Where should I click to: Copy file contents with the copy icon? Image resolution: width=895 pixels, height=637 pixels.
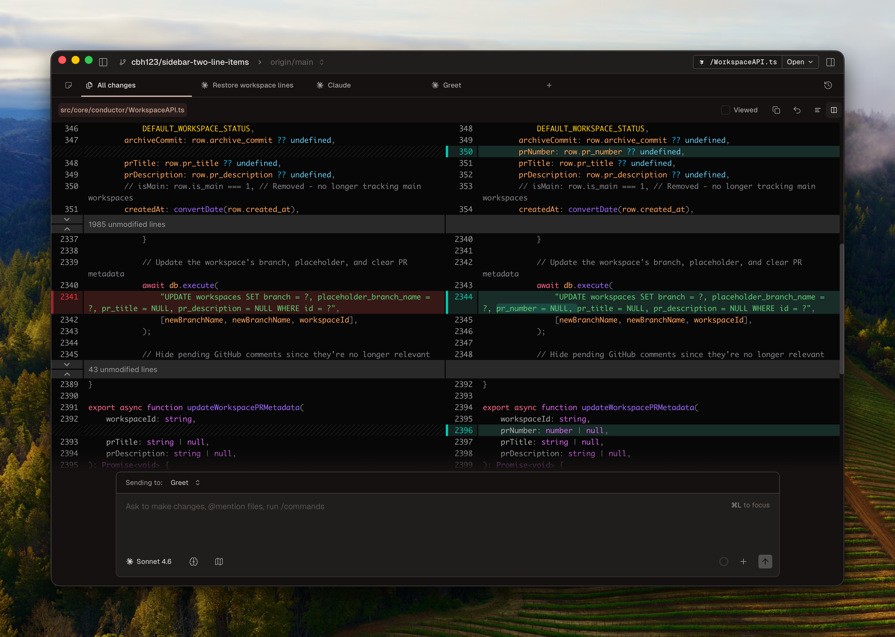click(776, 110)
